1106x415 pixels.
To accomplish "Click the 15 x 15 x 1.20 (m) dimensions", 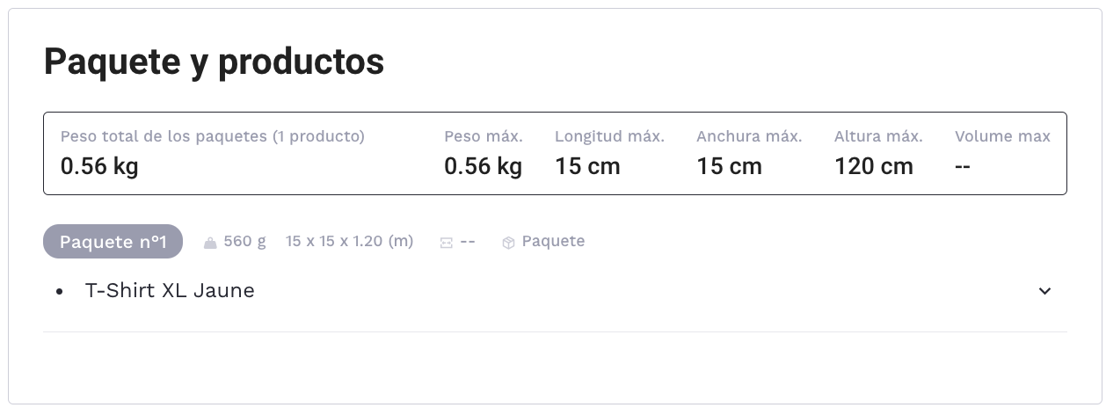I will pos(349,241).
